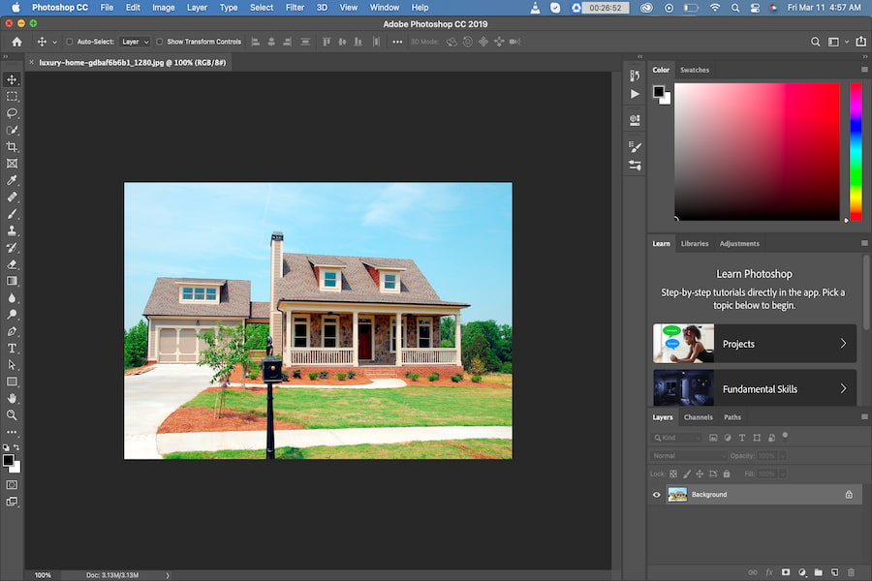Switch to the Channels tab
This screenshot has width=872, height=581.
(x=698, y=417)
